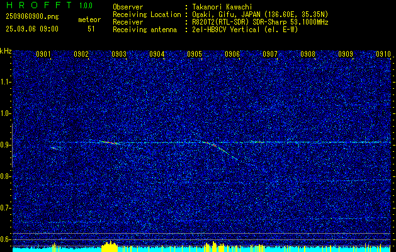Click the version number 1.0.0
The image size is (396, 252).
tap(86, 6)
